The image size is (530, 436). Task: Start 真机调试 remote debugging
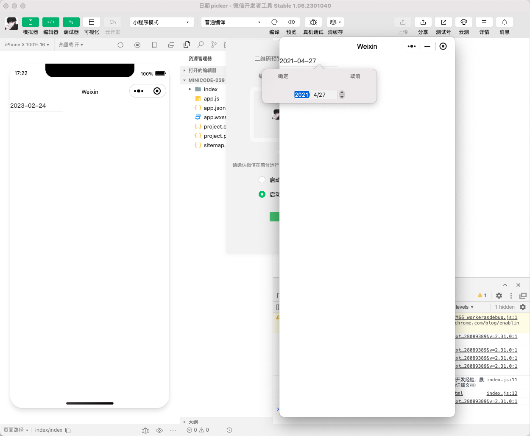point(313,22)
